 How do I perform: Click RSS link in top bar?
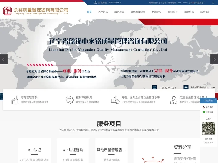pos(179,2)
